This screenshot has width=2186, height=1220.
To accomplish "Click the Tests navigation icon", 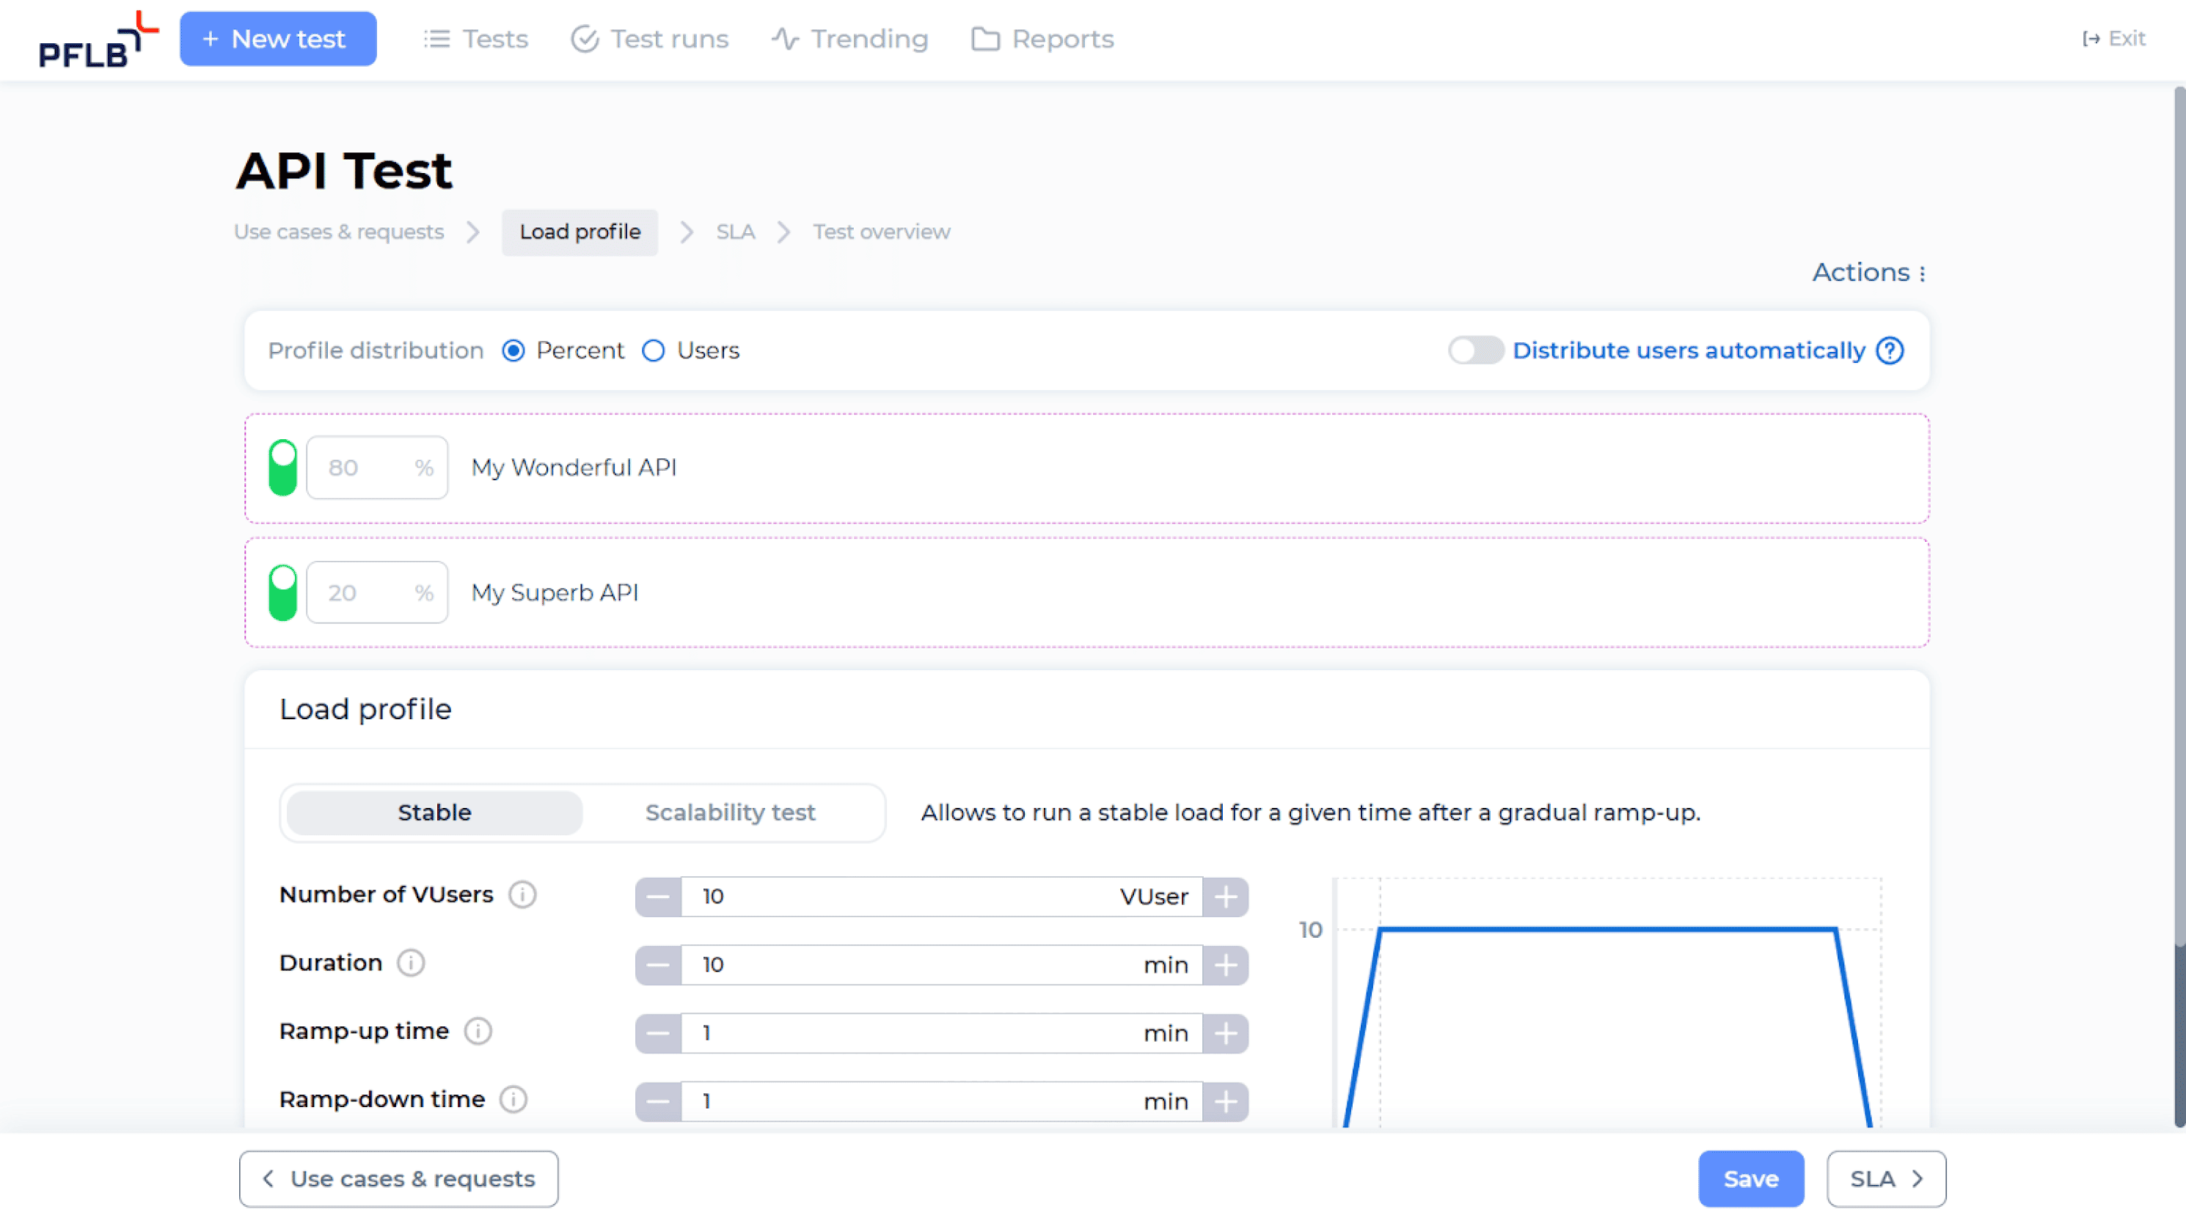I will pos(436,39).
